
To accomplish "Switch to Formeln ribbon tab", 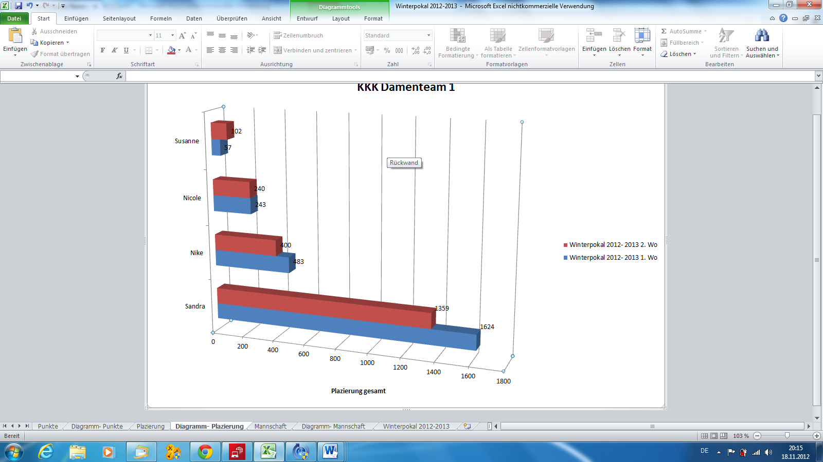I will click(x=161, y=18).
